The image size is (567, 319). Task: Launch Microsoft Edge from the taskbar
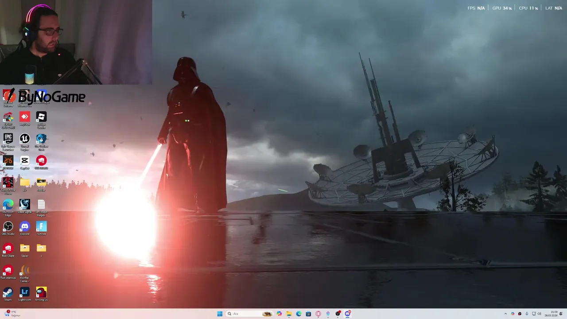[299, 314]
